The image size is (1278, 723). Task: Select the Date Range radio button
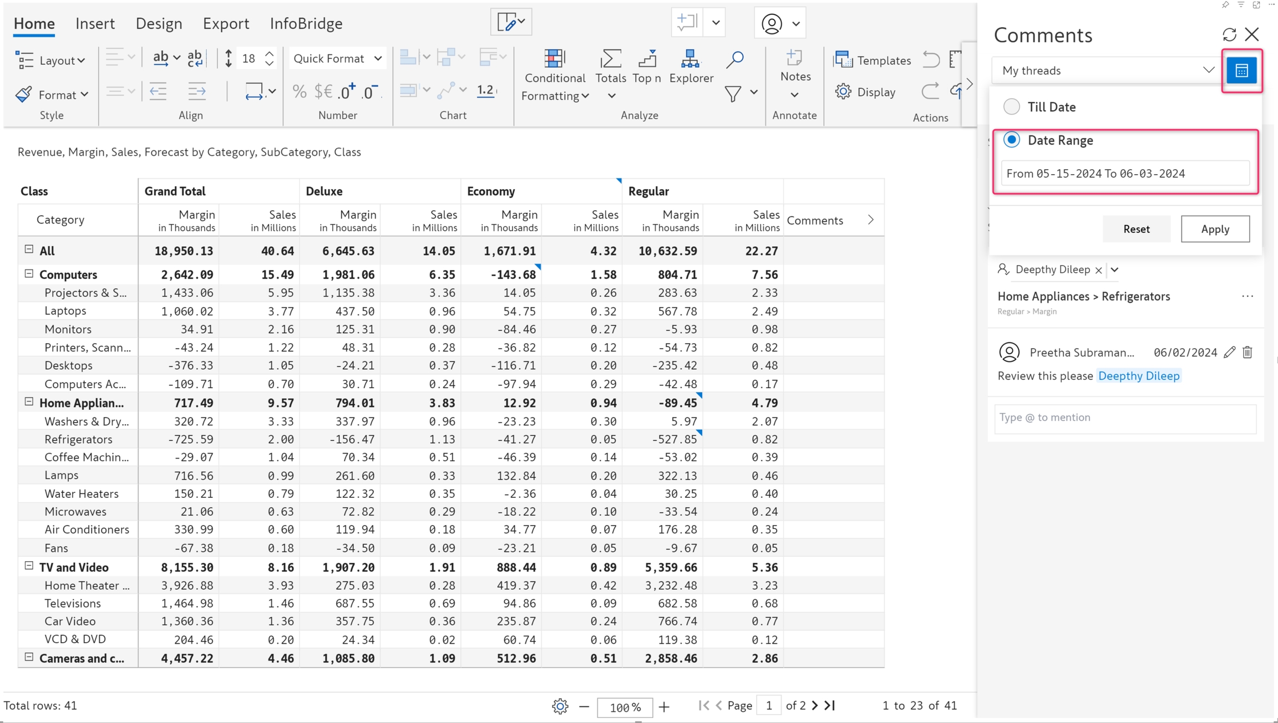(1012, 140)
